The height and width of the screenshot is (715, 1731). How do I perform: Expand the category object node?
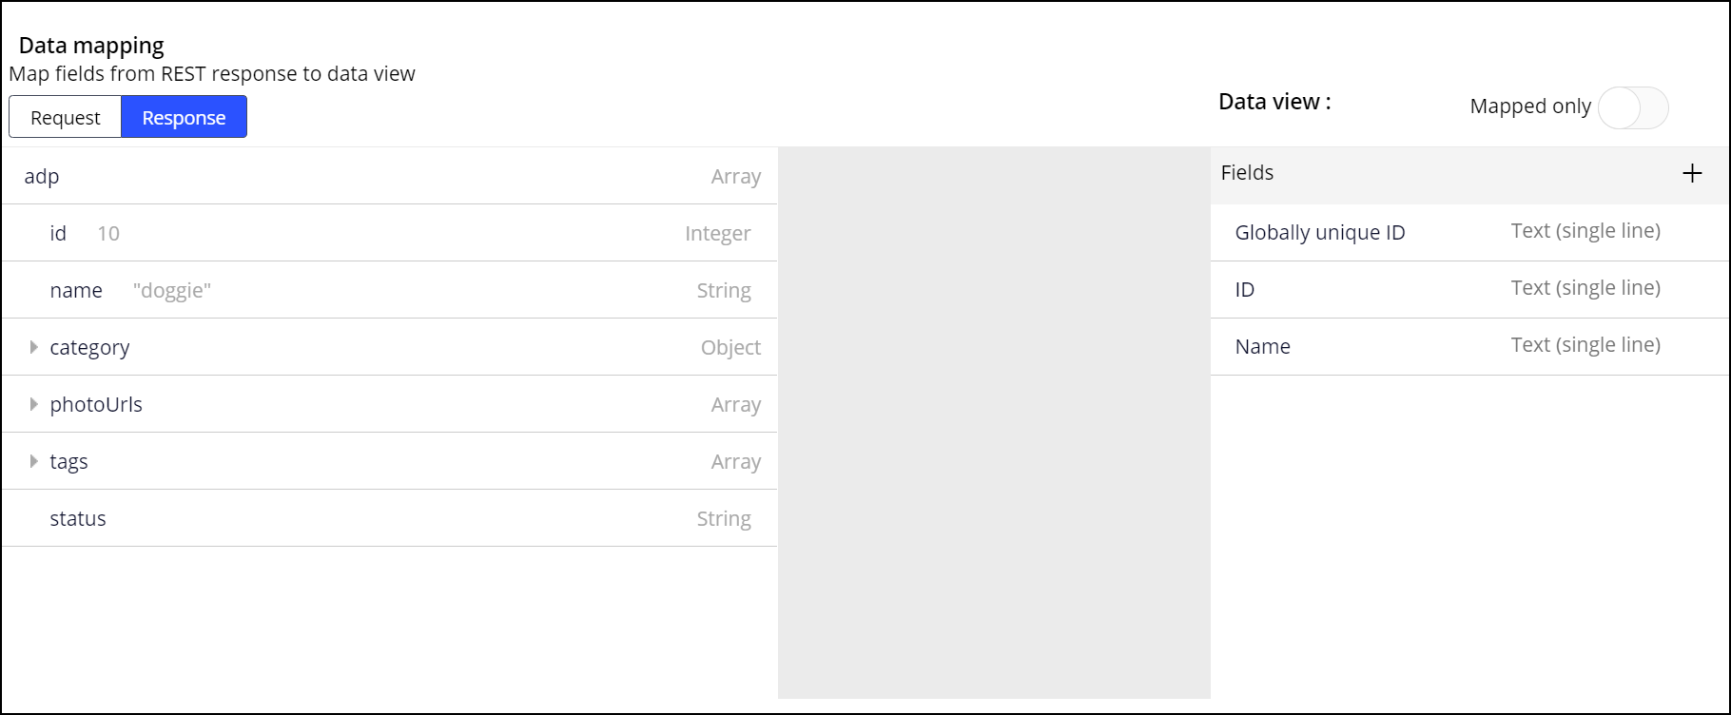point(33,347)
